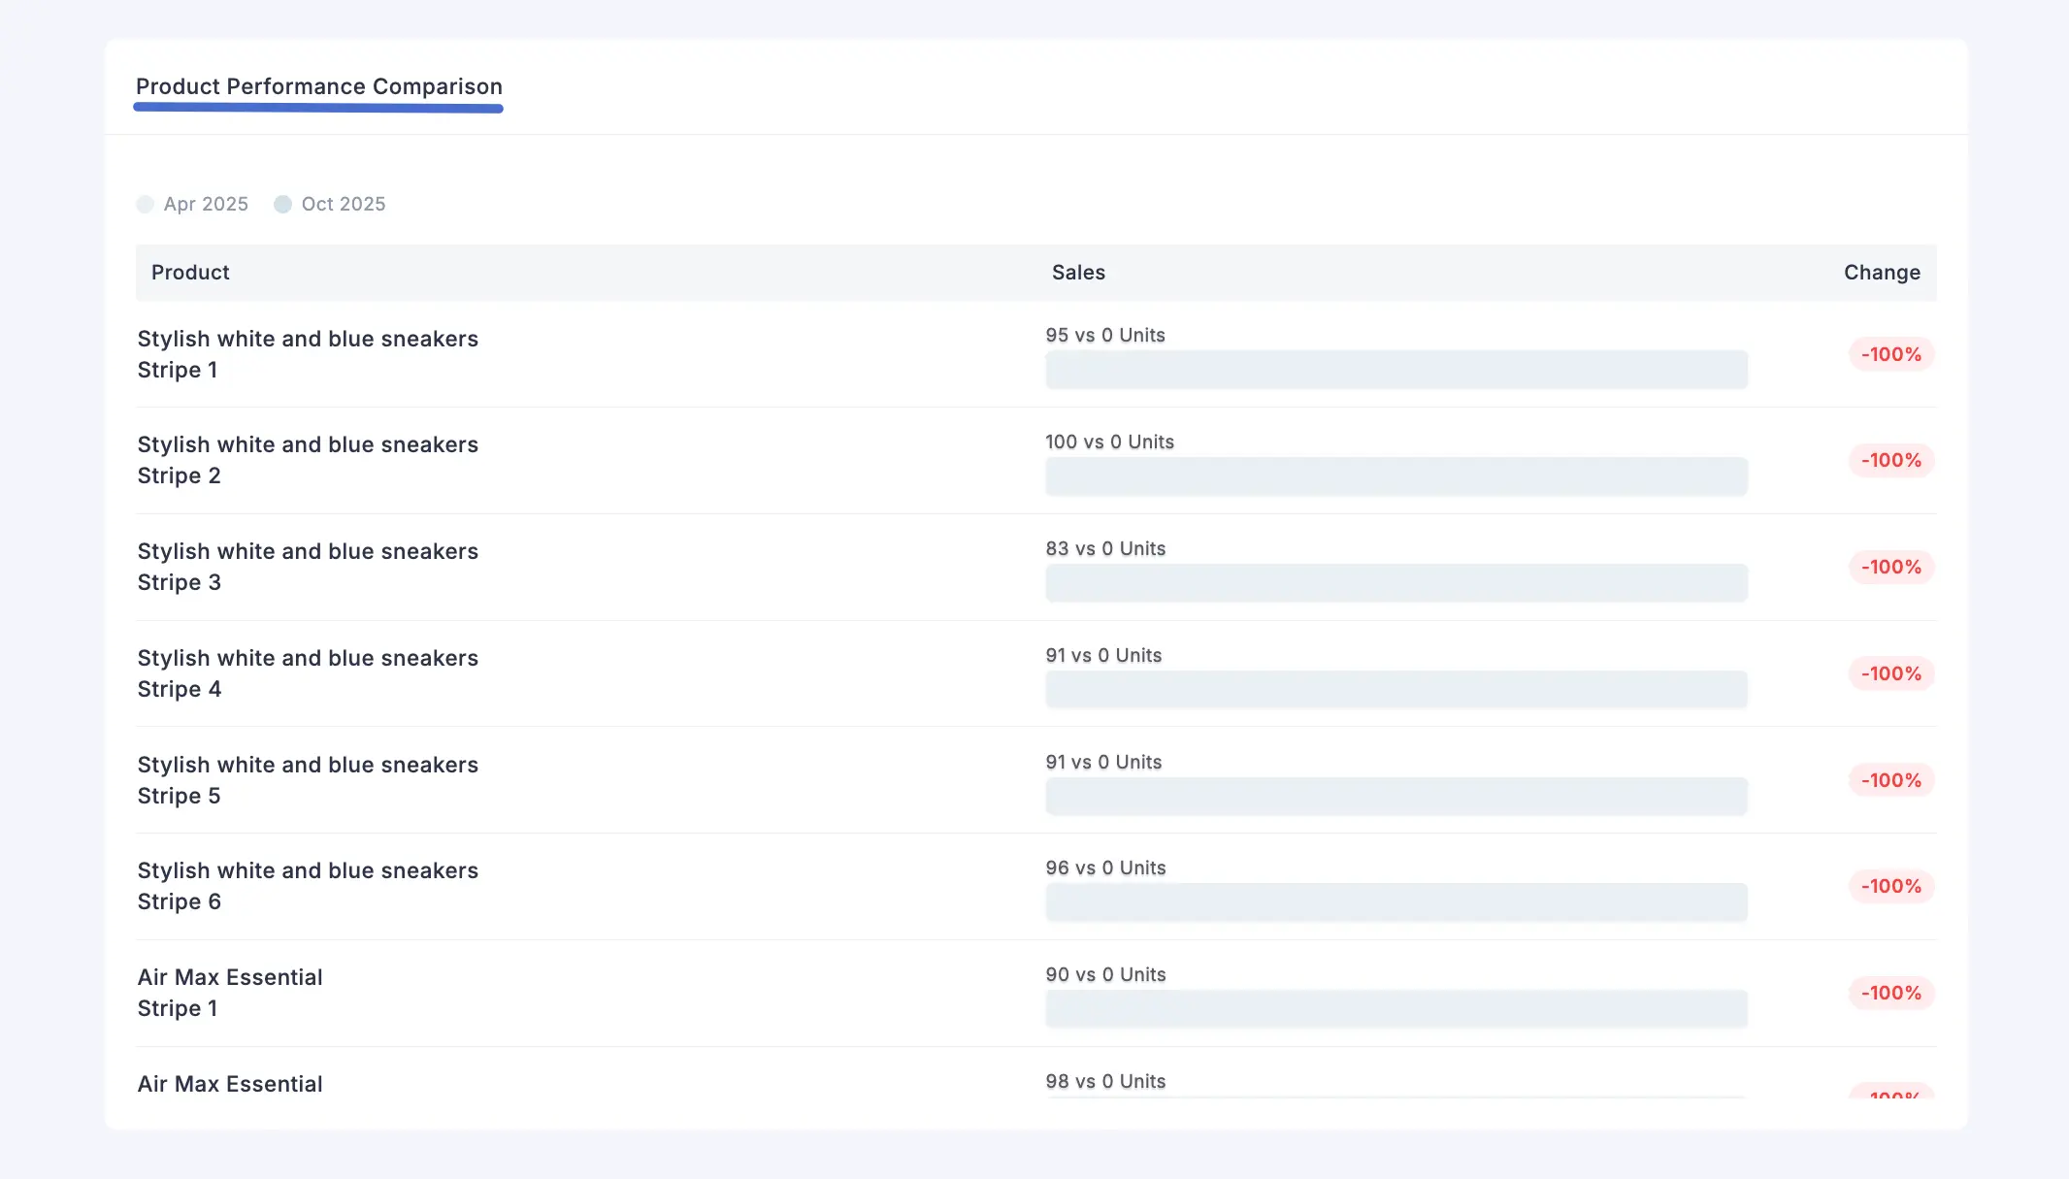Select "Air Max Essential Stripe 1"
This screenshot has width=2069, height=1179.
(230, 992)
